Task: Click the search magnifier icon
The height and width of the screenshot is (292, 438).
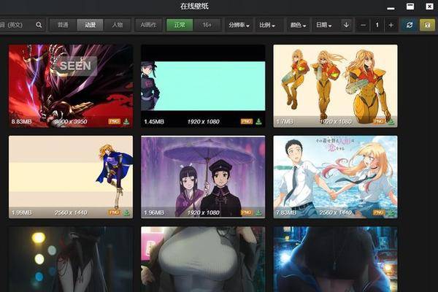Action: coord(39,25)
